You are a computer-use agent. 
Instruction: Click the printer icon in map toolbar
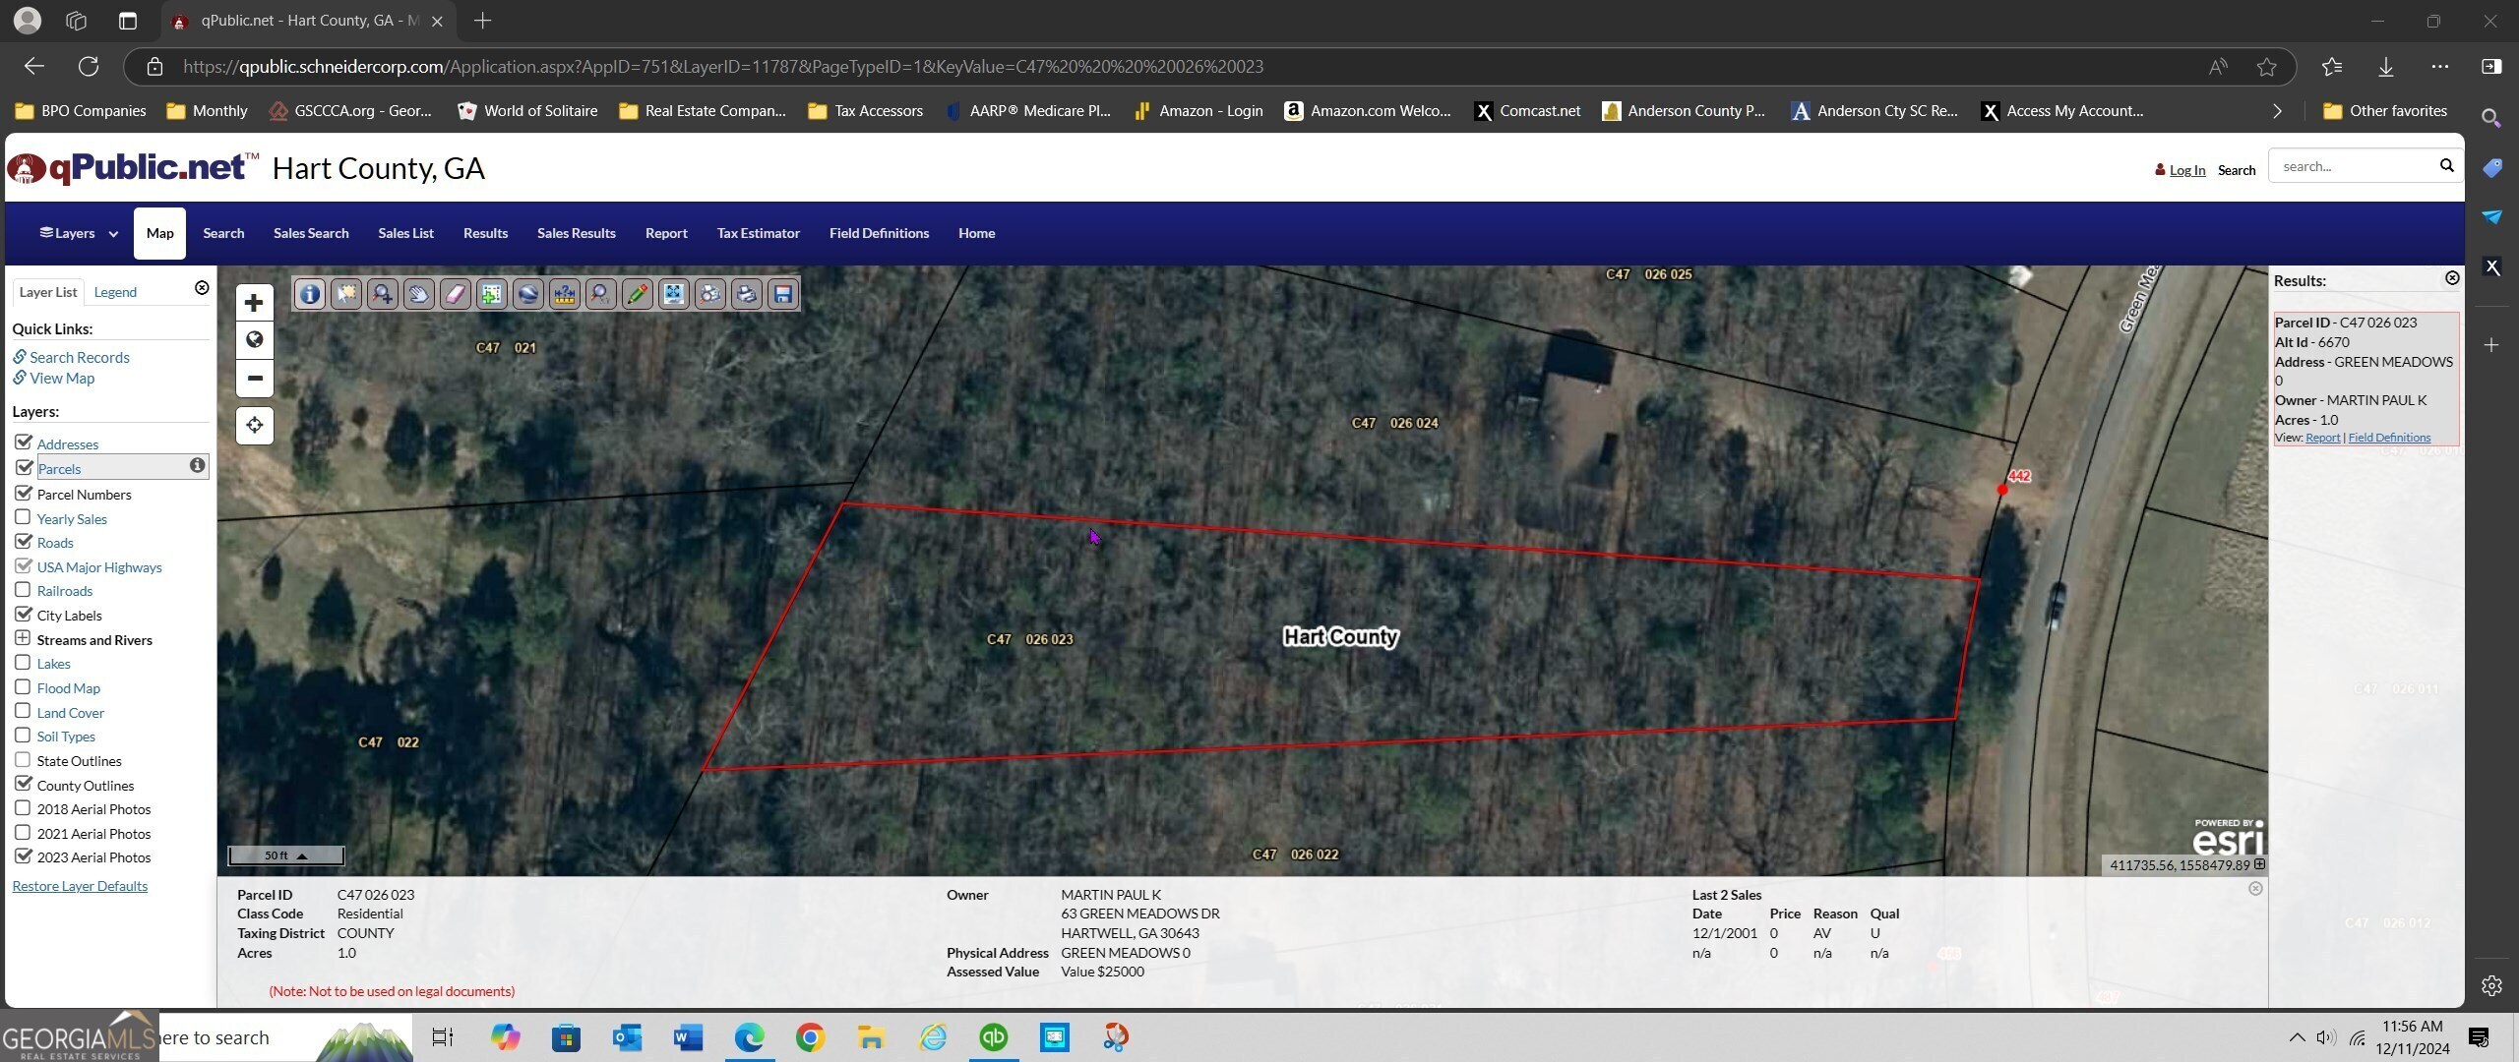[746, 294]
